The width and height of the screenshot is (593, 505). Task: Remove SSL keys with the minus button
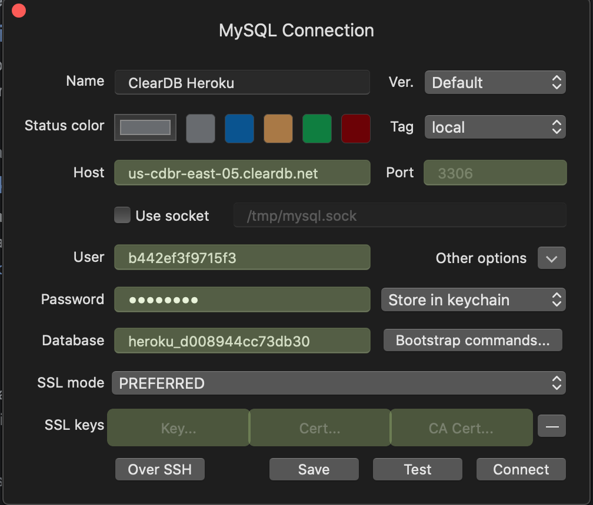pos(551,425)
